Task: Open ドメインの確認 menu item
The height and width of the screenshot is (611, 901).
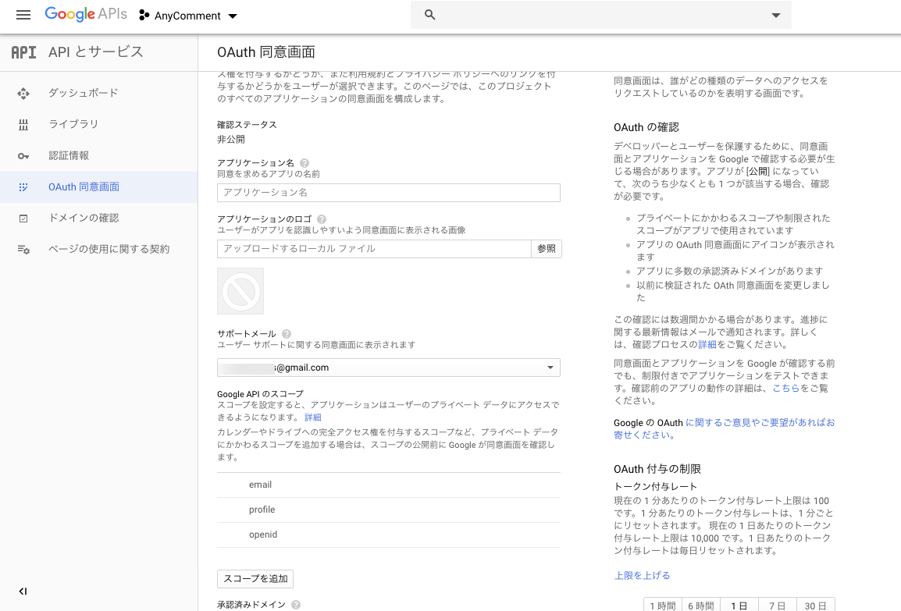Action: click(84, 218)
